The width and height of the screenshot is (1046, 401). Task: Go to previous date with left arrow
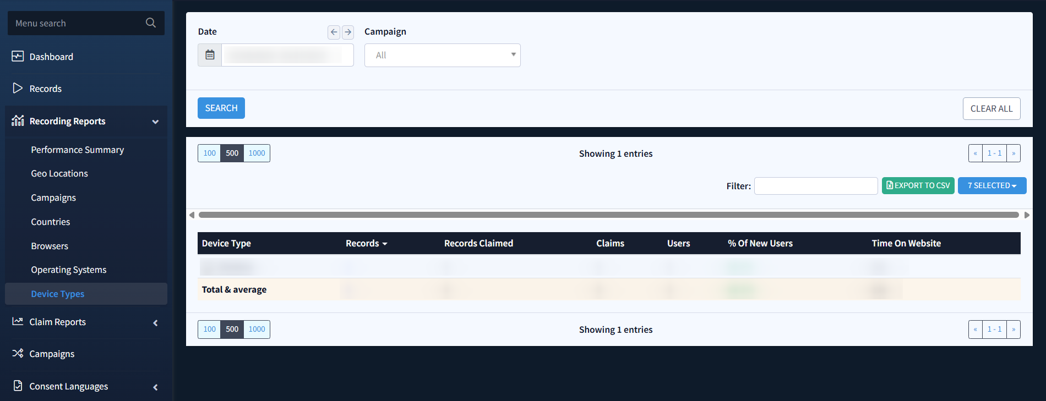pyautogui.click(x=334, y=32)
